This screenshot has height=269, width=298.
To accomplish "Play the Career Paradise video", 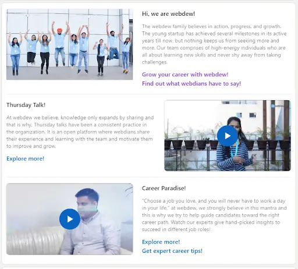I will [70, 219].
